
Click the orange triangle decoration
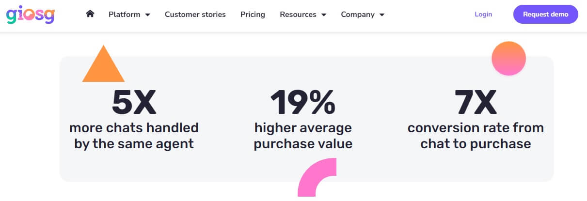pyautogui.click(x=103, y=63)
